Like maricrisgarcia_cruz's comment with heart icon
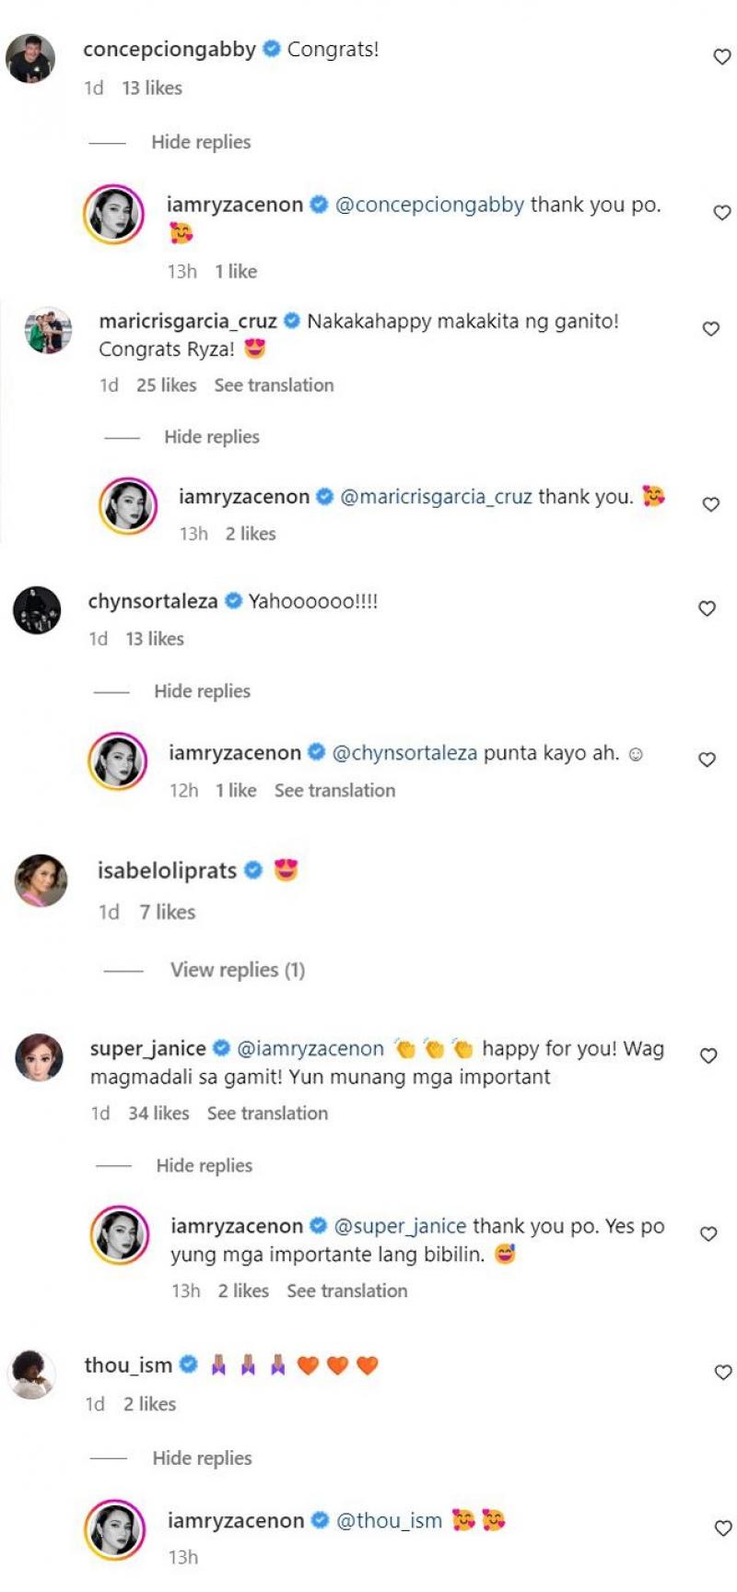Screen dimensions: 737x1592 click(710, 329)
